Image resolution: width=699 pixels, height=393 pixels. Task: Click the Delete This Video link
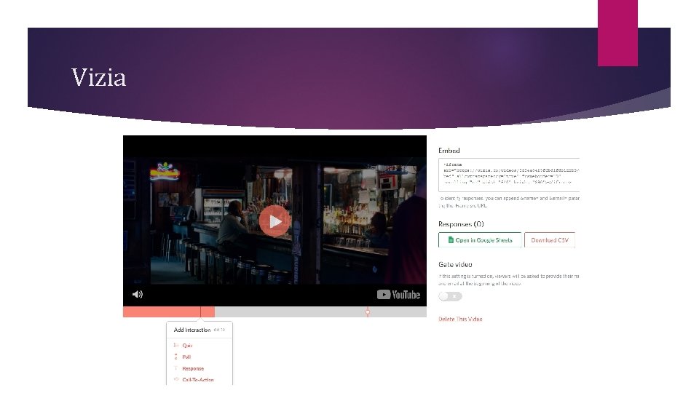click(460, 319)
